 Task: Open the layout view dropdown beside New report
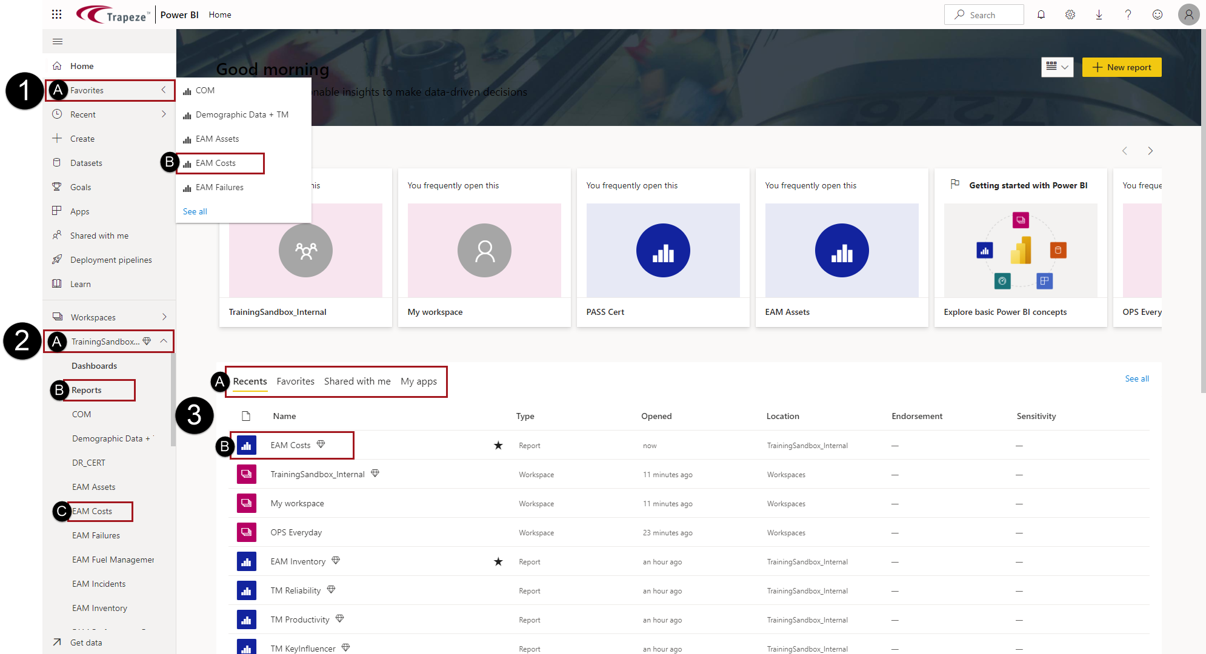1057,67
